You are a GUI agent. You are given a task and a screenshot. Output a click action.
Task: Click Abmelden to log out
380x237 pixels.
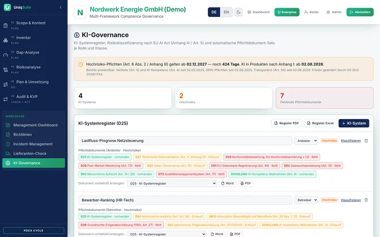[x=360, y=12]
